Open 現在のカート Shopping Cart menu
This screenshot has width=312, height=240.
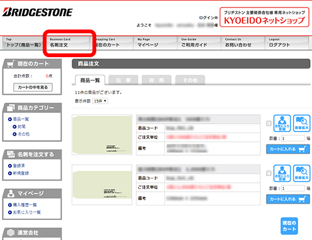tap(111, 43)
